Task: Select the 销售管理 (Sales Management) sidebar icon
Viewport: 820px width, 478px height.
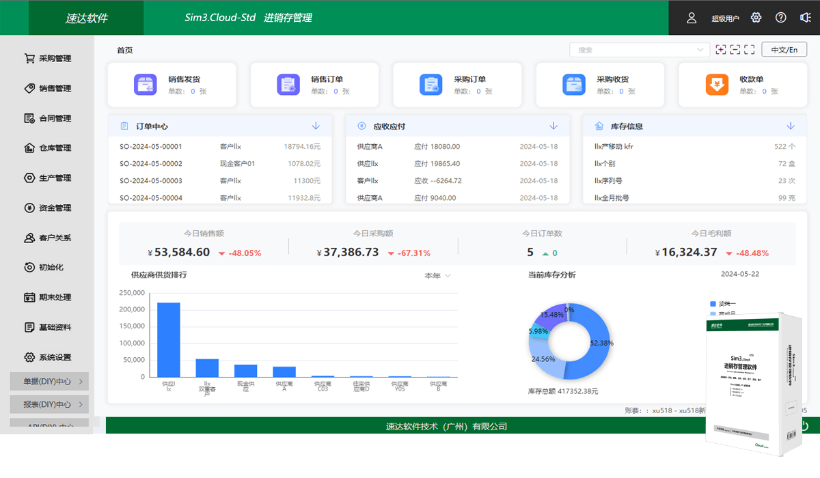Action: pyautogui.click(x=48, y=88)
